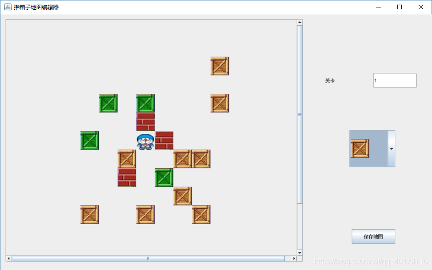Click the vertical scrollbar thumb
Image resolution: width=432 pixels, height=270 pixels.
pos(300,114)
